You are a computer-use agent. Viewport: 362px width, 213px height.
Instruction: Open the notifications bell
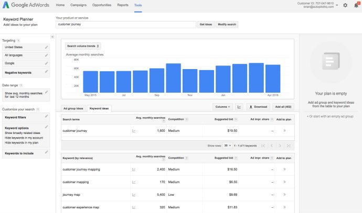click(x=356, y=5)
